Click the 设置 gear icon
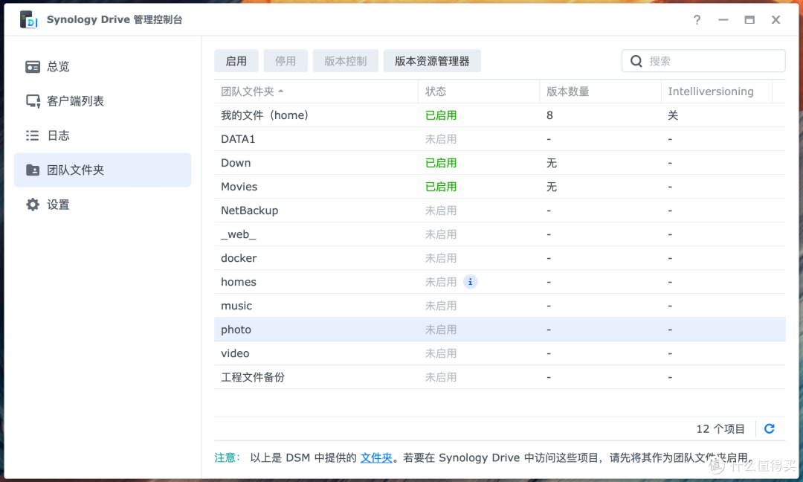The width and height of the screenshot is (803, 482). (33, 205)
